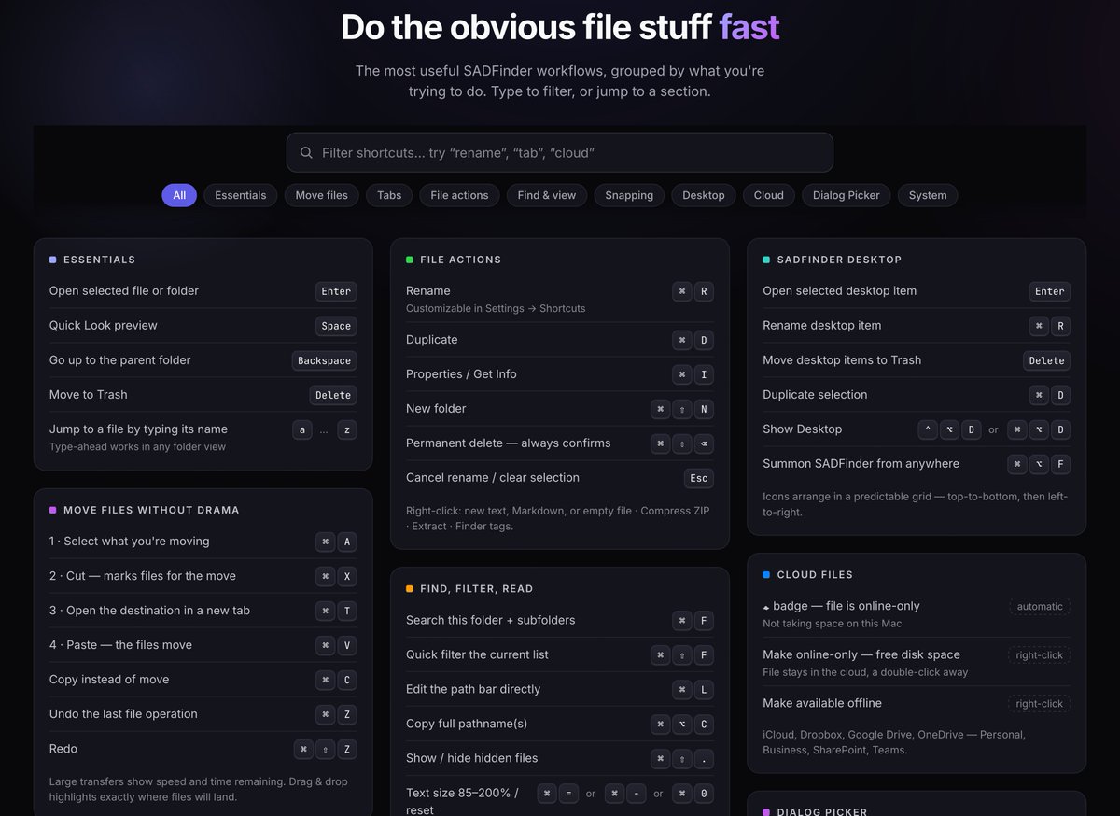Click the Space key badge for Quick Look preview
The width and height of the screenshot is (1120, 816).
point(336,326)
